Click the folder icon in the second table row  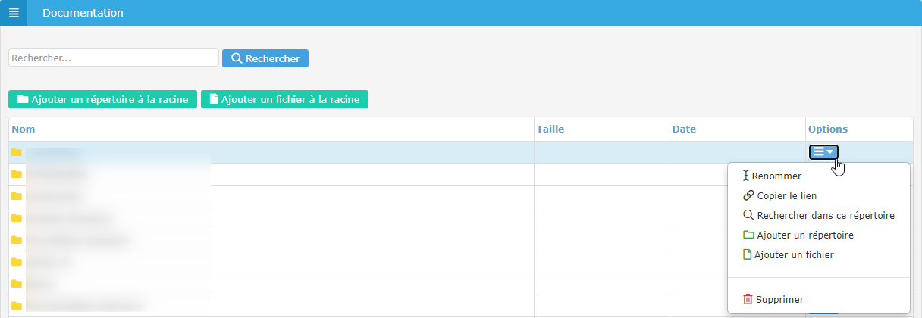tap(17, 174)
